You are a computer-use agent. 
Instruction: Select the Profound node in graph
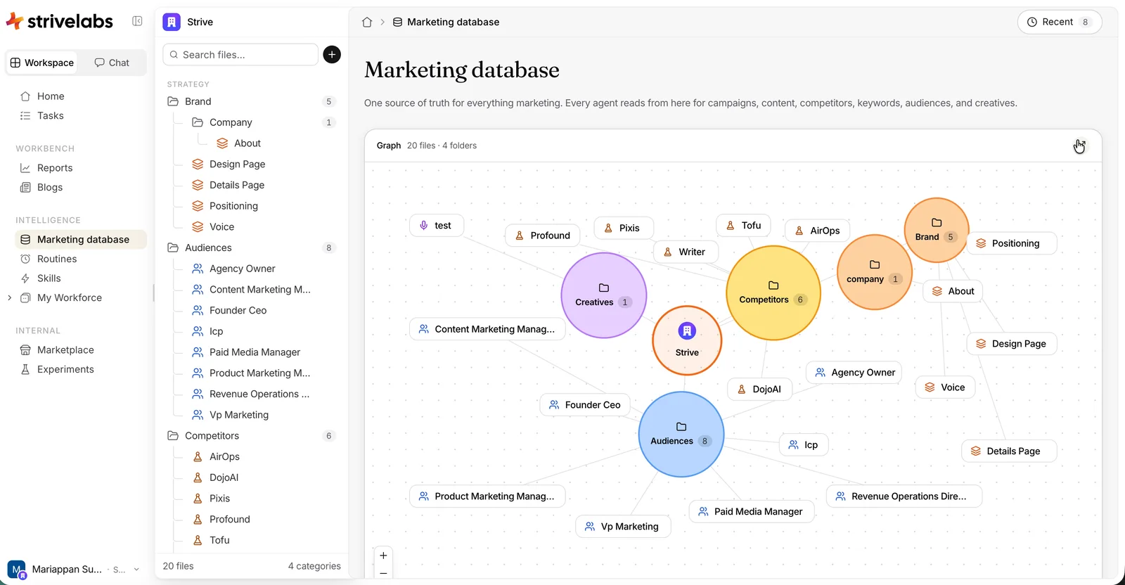click(543, 236)
